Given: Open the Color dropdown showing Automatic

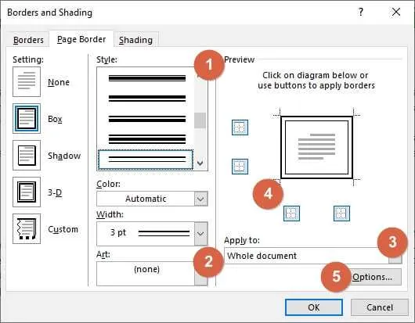Looking at the screenshot, I should pyautogui.click(x=152, y=199).
